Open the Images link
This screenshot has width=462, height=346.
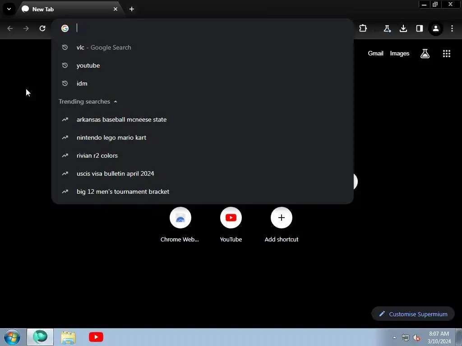pyautogui.click(x=400, y=53)
